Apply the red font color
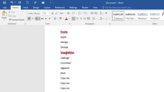164x92 pixels. 66,19
